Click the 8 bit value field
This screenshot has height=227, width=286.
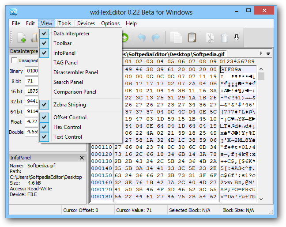point(32,81)
